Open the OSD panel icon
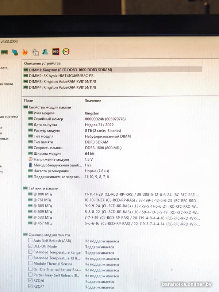 [56, 51]
